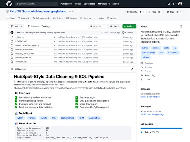
Task: Click the fork icon beside 0 forks
Action: pyautogui.click(x=142, y=79)
